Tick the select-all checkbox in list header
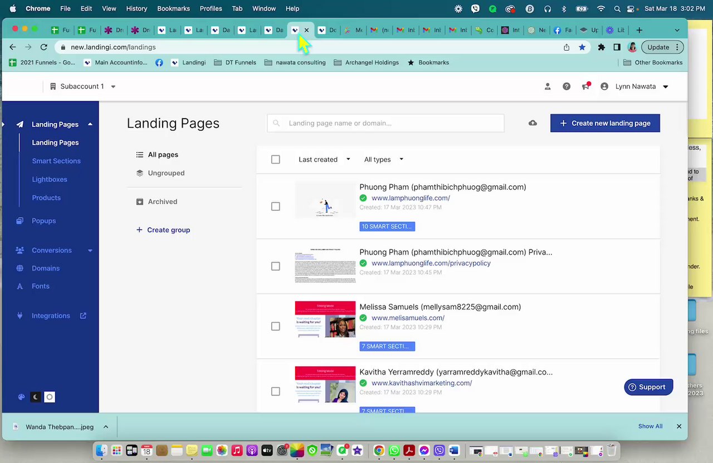Viewport: 713px width, 463px height. (275, 160)
